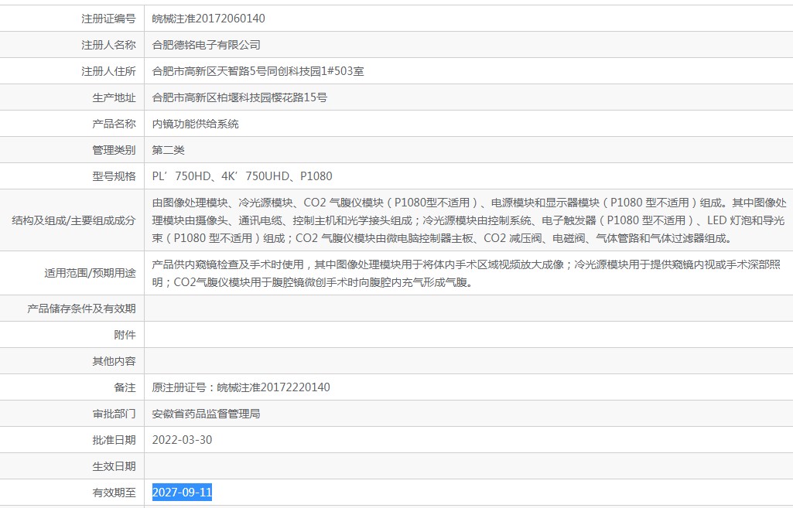Click the 生效日期 label

coord(114,466)
